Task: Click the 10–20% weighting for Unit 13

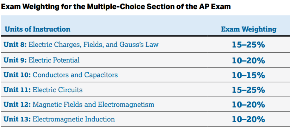Action: (x=248, y=119)
